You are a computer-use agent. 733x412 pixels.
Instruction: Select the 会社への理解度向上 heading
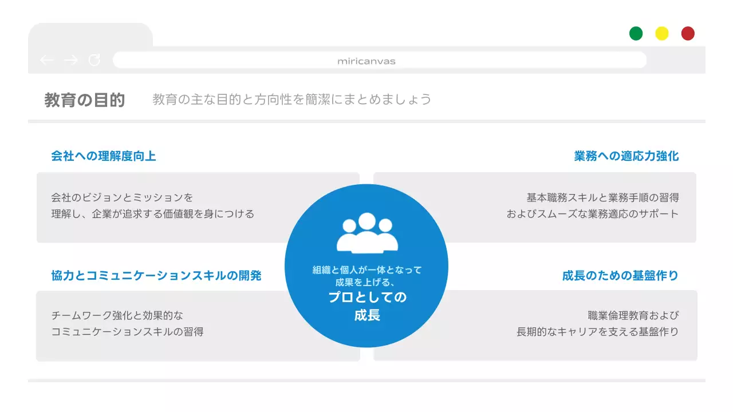[x=105, y=155]
